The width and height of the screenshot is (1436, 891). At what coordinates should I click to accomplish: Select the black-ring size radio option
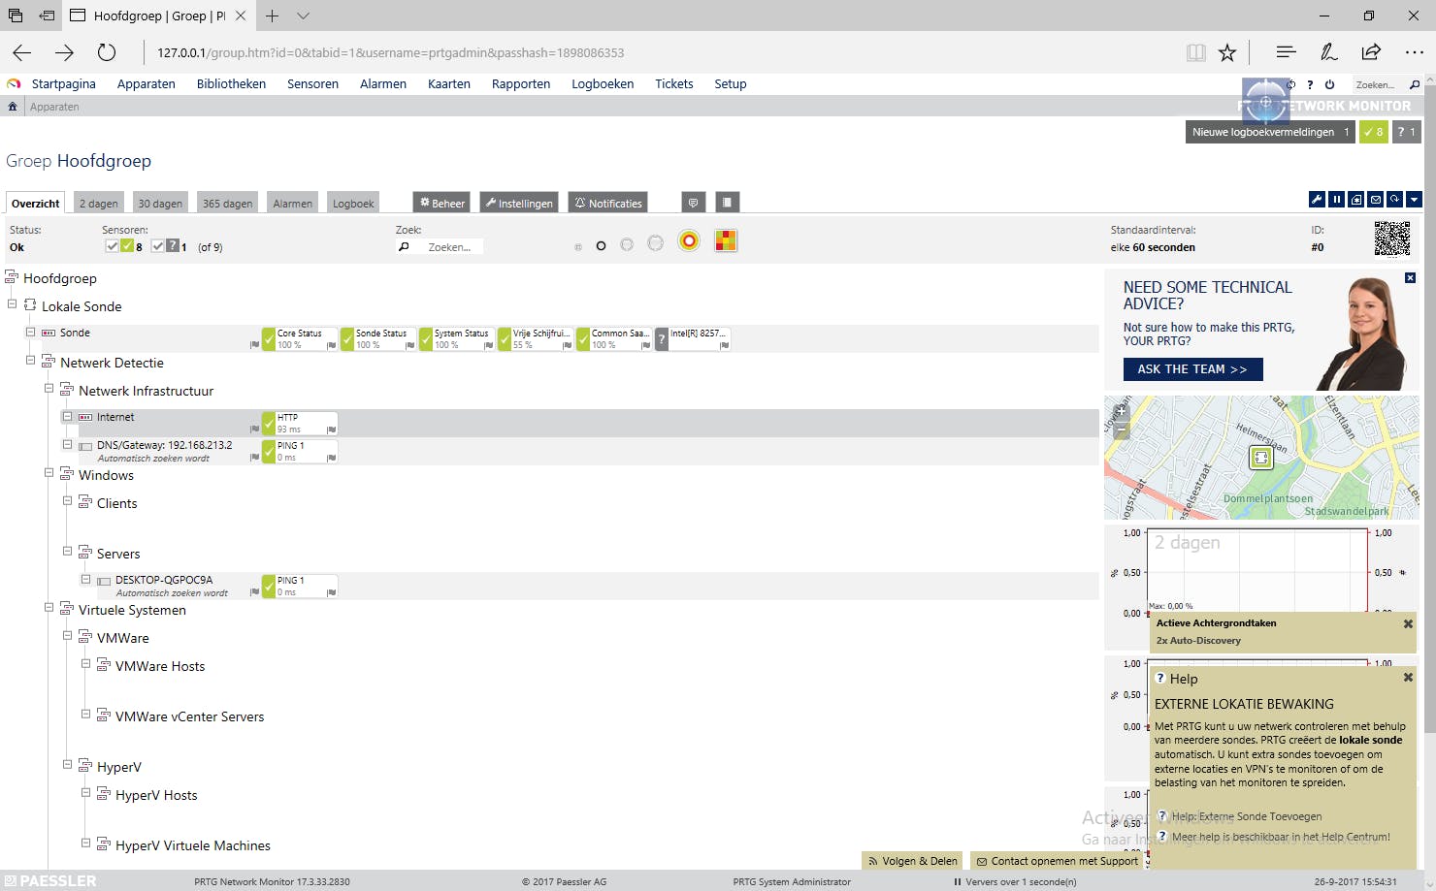coord(601,246)
